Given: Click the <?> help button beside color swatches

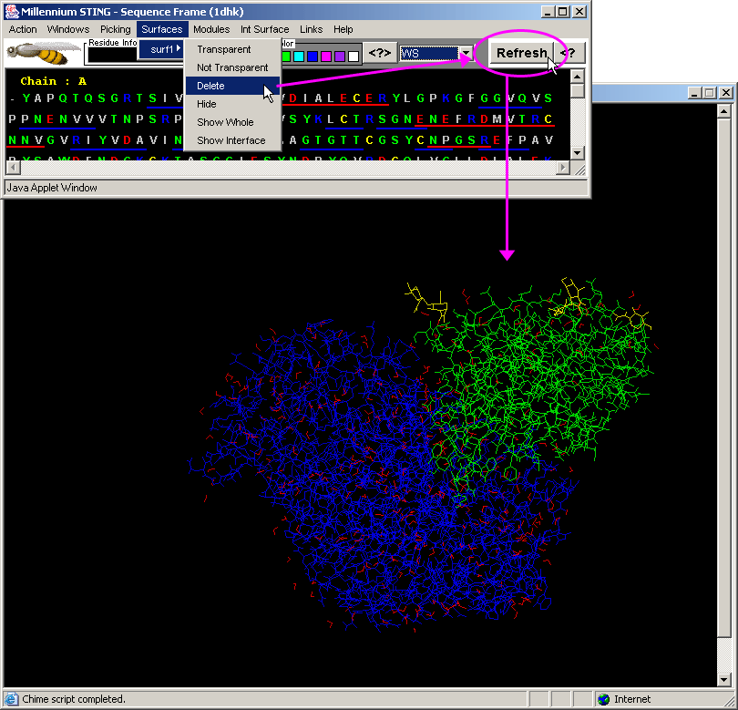Looking at the screenshot, I should (379, 53).
